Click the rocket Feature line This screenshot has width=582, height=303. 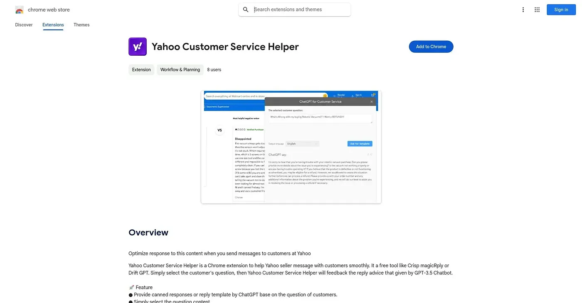pyautogui.click(x=141, y=287)
